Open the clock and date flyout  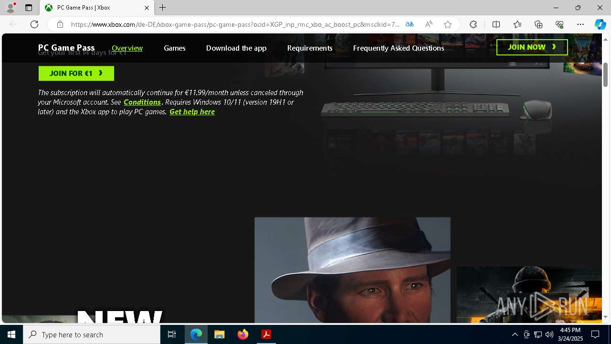pyautogui.click(x=570, y=334)
